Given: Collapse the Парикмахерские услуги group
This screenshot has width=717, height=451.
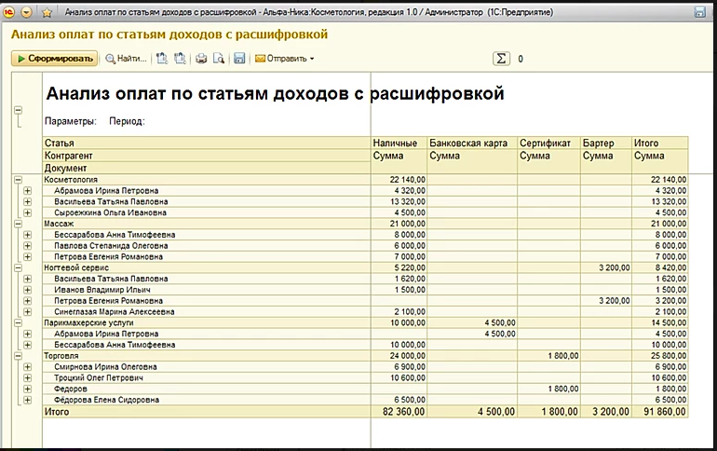Looking at the screenshot, I should [x=19, y=322].
